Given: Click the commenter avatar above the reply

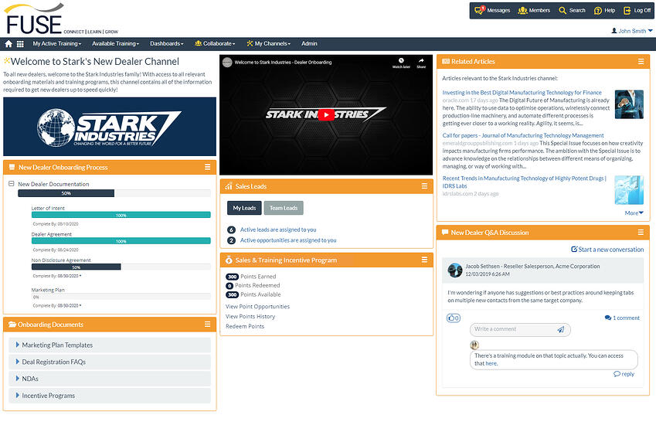Looking at the screenshot, I should click(474, 345).
